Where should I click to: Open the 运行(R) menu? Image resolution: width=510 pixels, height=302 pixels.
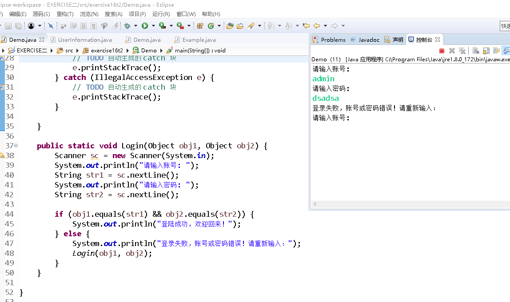pyautogui.click(x=161, y=14)
